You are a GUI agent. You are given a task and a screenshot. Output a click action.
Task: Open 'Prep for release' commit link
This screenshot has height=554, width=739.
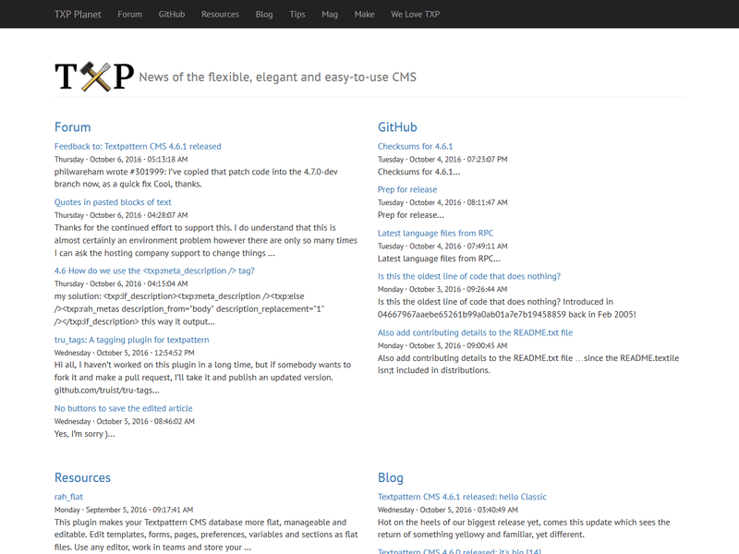[407, 189]
